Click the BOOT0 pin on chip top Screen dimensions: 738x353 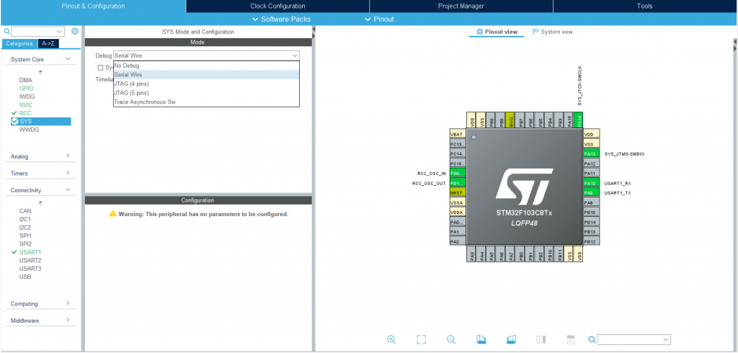511,120
